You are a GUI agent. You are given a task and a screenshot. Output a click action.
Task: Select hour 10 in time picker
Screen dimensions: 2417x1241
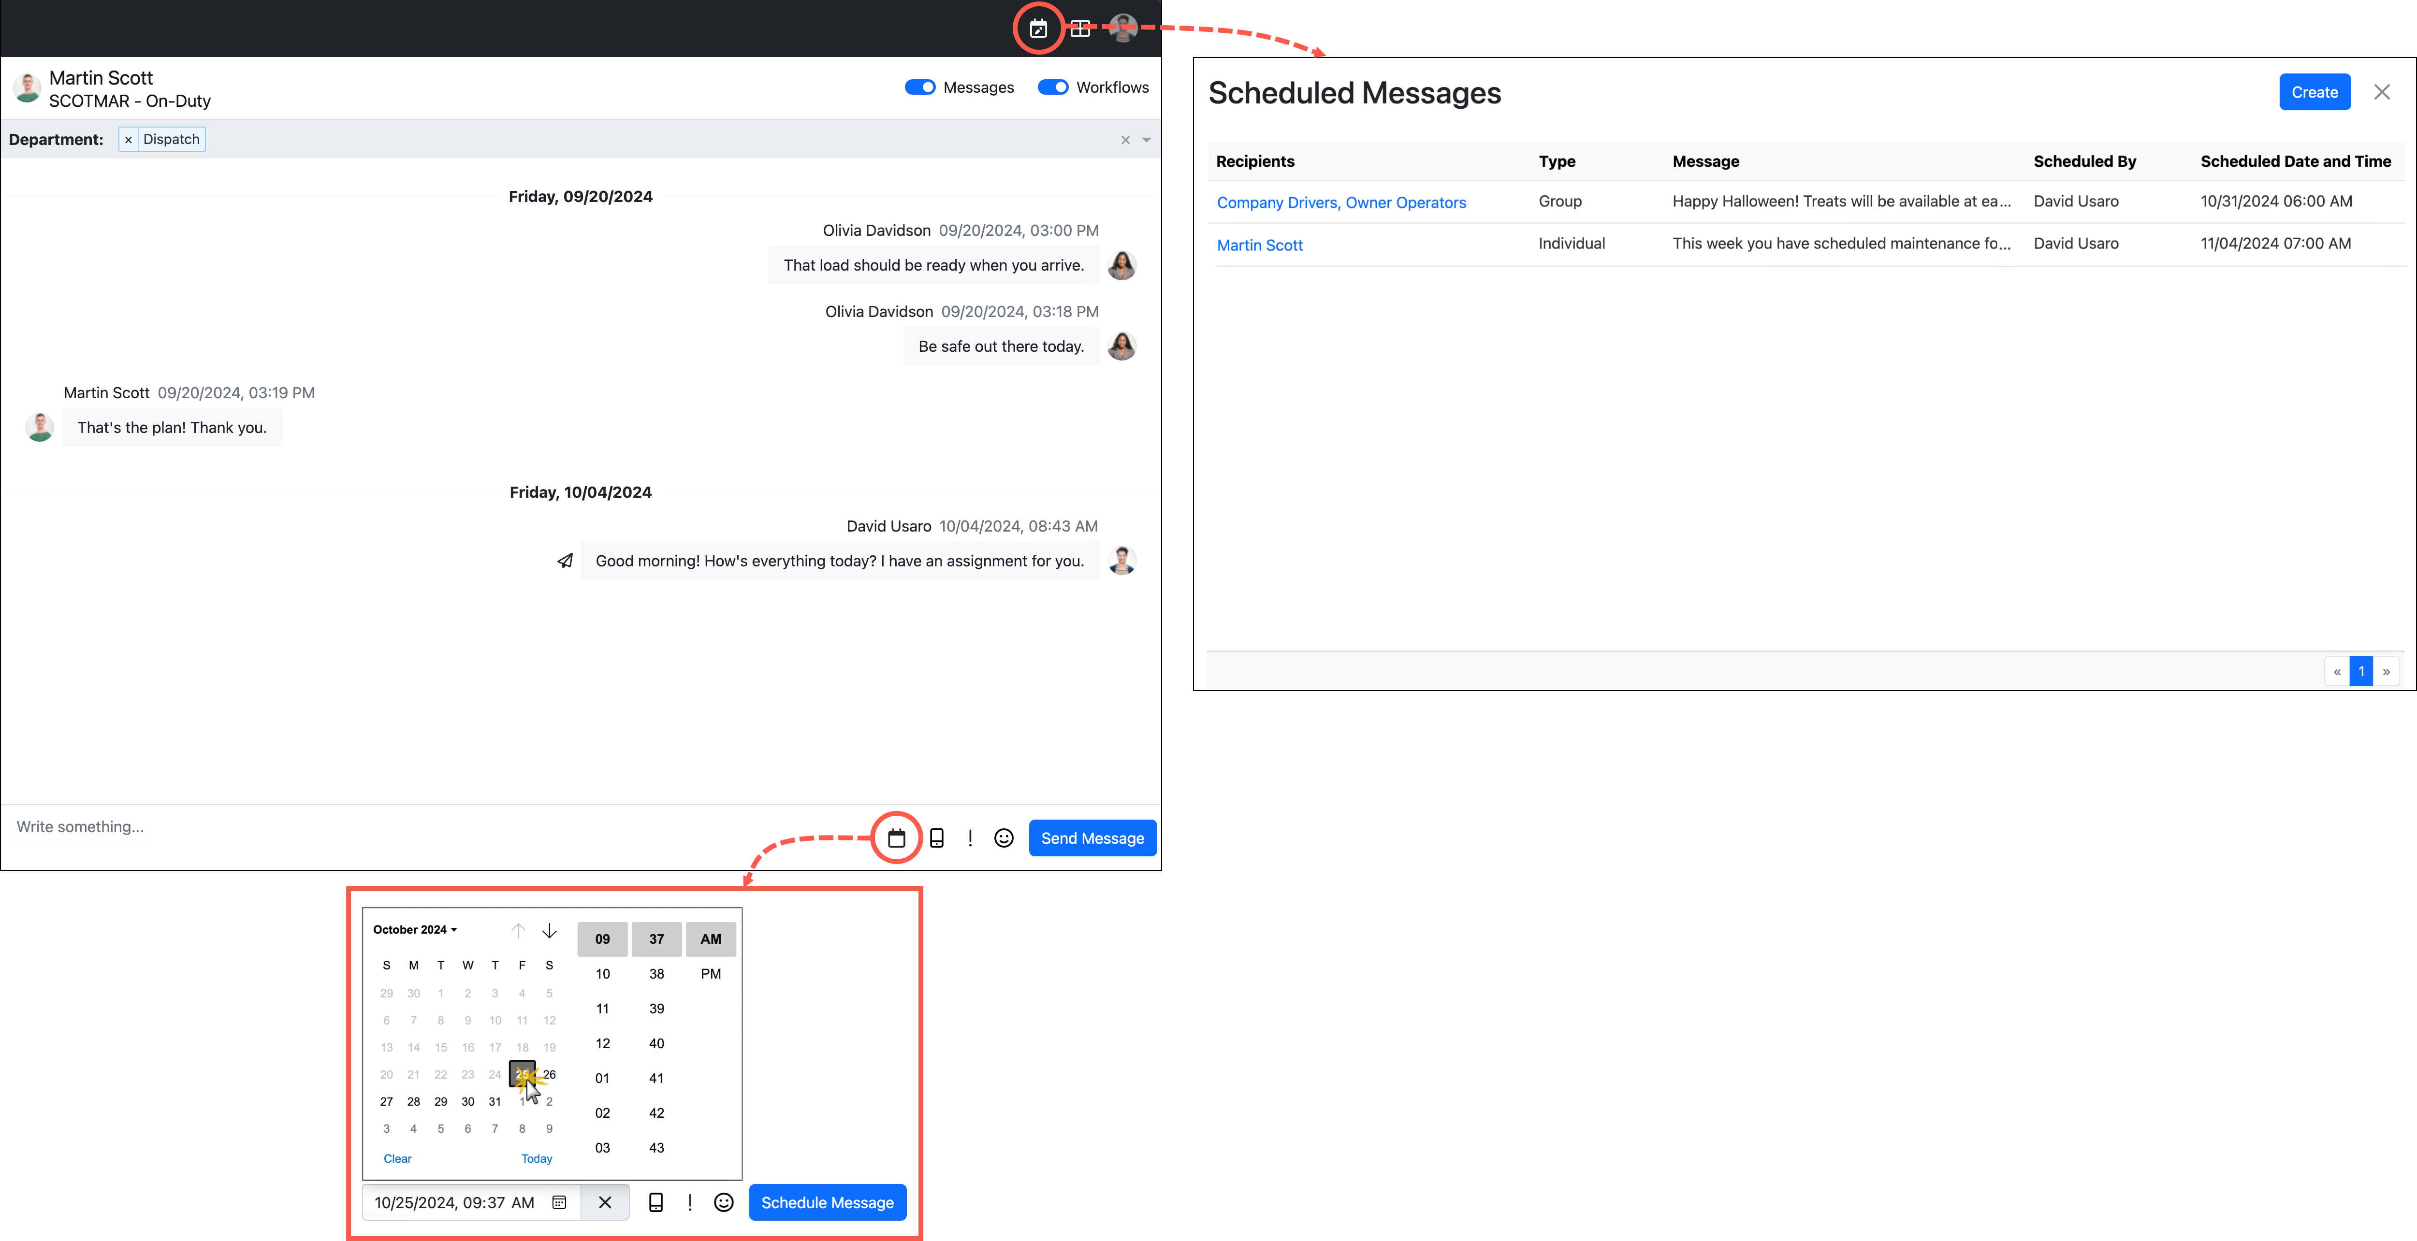(x=602, y=974)
